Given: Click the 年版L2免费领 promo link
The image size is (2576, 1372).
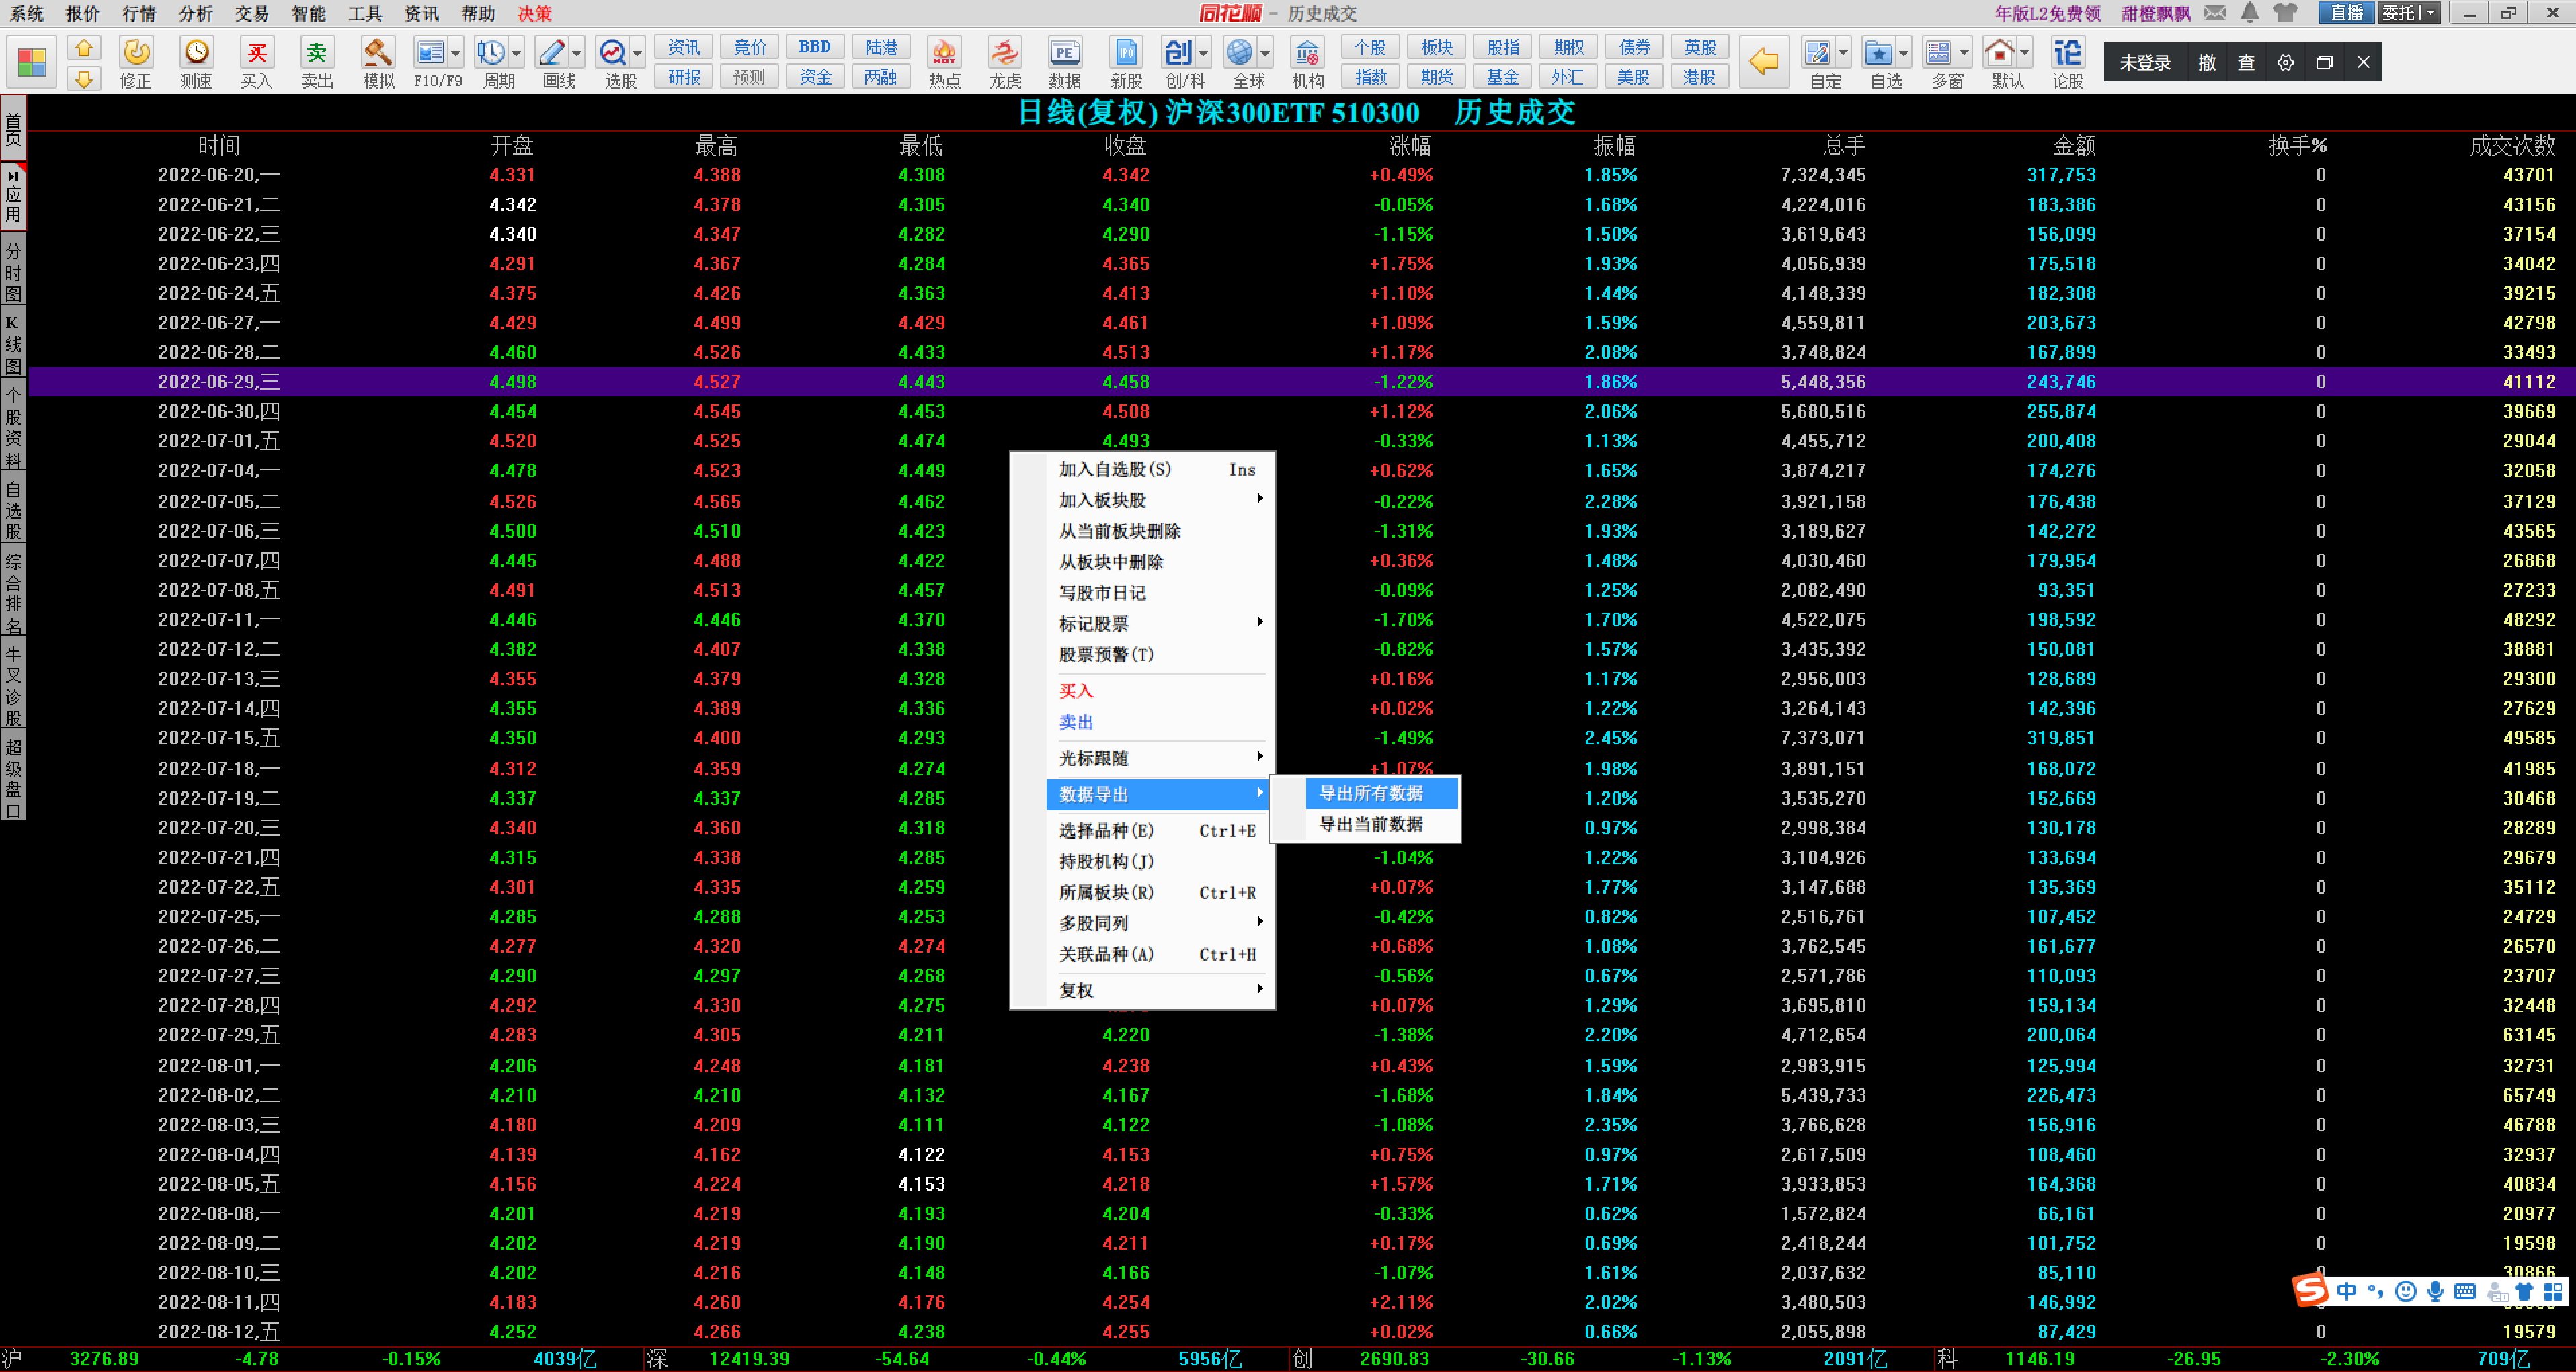Looking at the screenshot, I should (2047, 13).
